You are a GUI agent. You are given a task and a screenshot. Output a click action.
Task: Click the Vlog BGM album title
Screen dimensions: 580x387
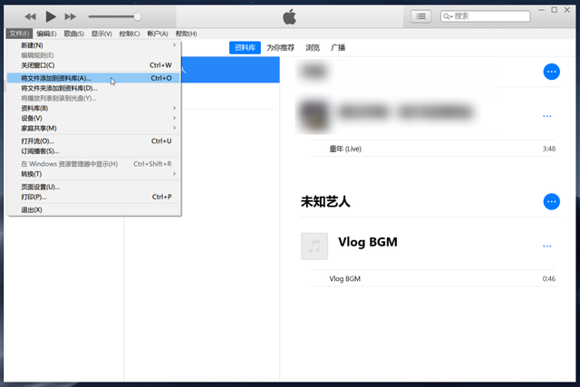(x=368, y=242)
